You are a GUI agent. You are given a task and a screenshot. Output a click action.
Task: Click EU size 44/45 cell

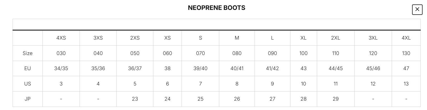point(335,69)
